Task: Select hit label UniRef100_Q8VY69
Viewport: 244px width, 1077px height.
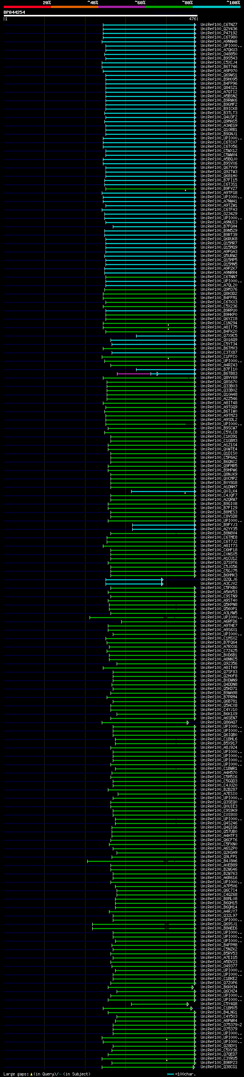Action: point(218,377)
